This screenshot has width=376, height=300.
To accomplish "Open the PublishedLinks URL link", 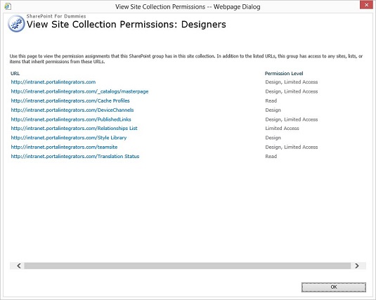I will click(71, 119).
